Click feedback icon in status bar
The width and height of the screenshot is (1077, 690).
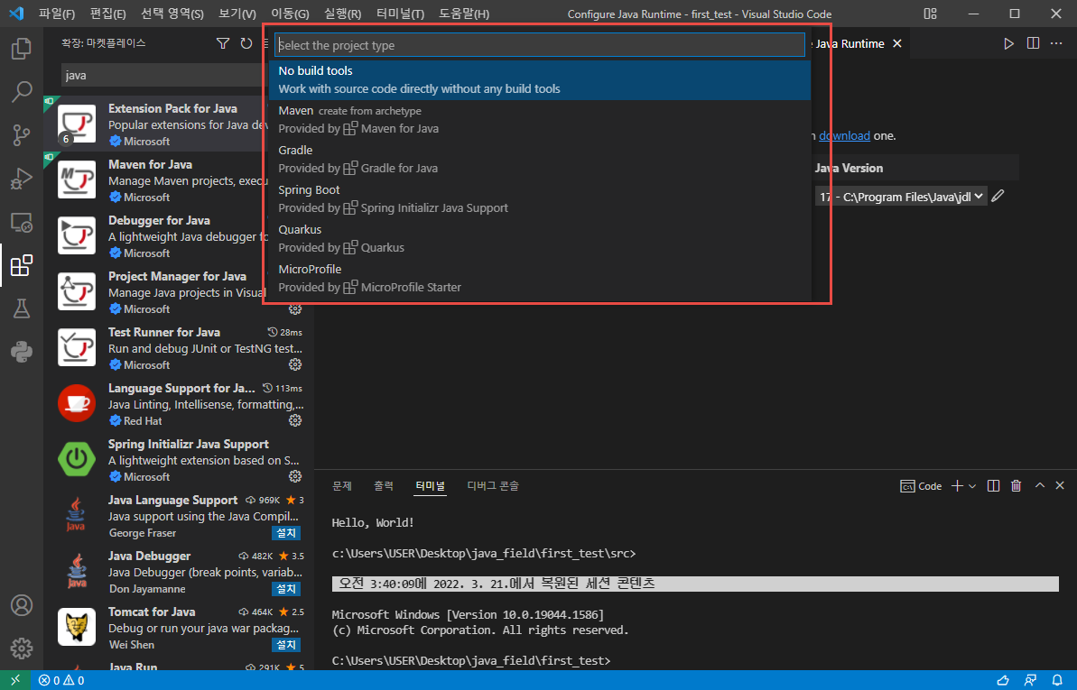[1030, 680]
